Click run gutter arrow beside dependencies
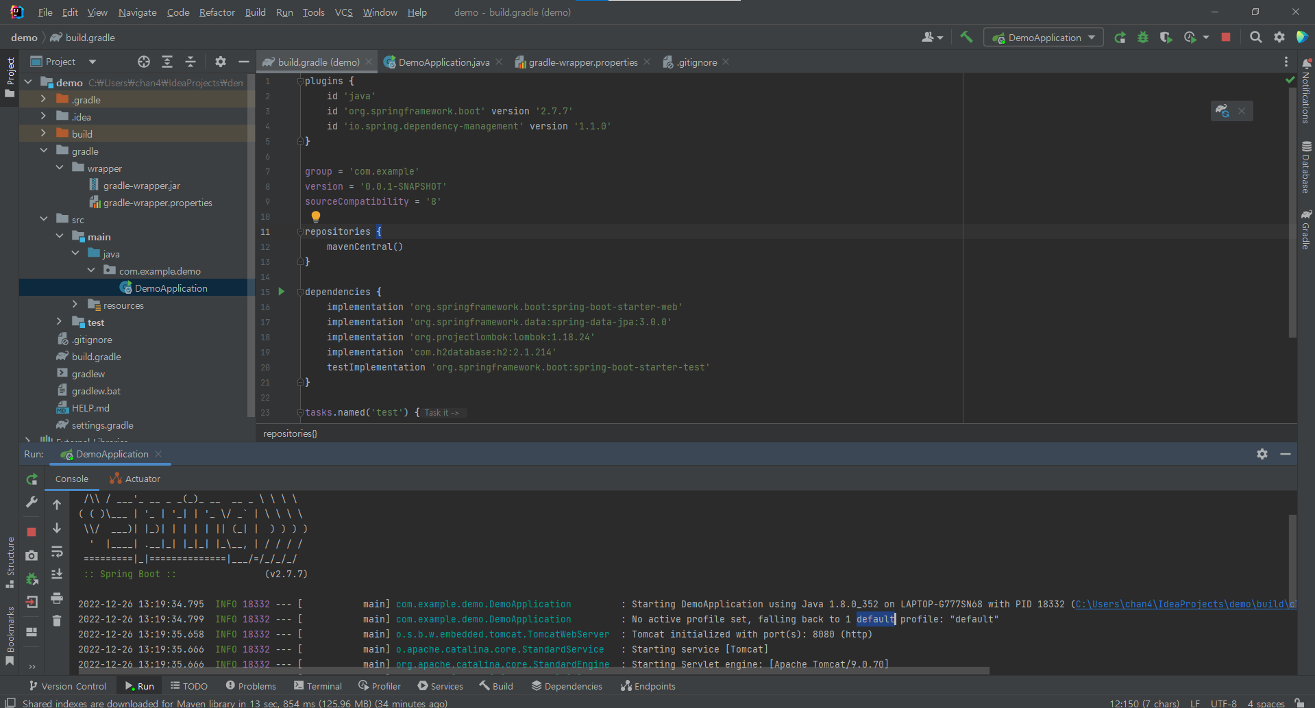The image size is (1315, 708). tap(281, 292)
